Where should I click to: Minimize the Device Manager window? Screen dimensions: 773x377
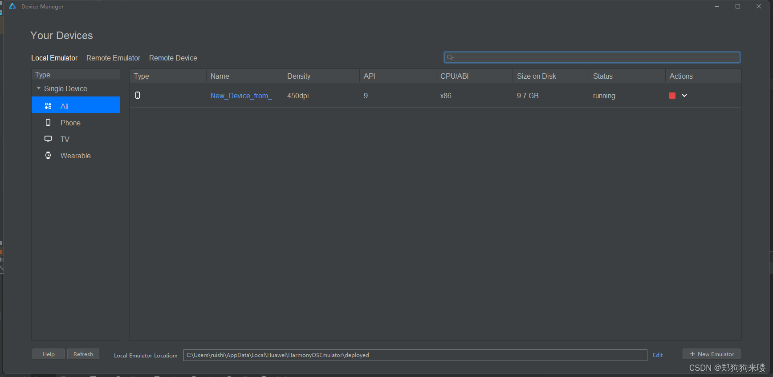(x=717, y=6)
